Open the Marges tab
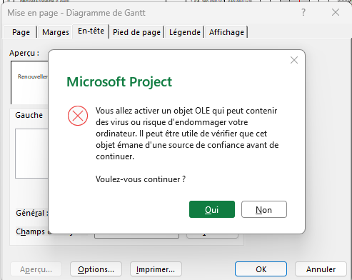Screen dimensions: 352x280 pos(56,32)
